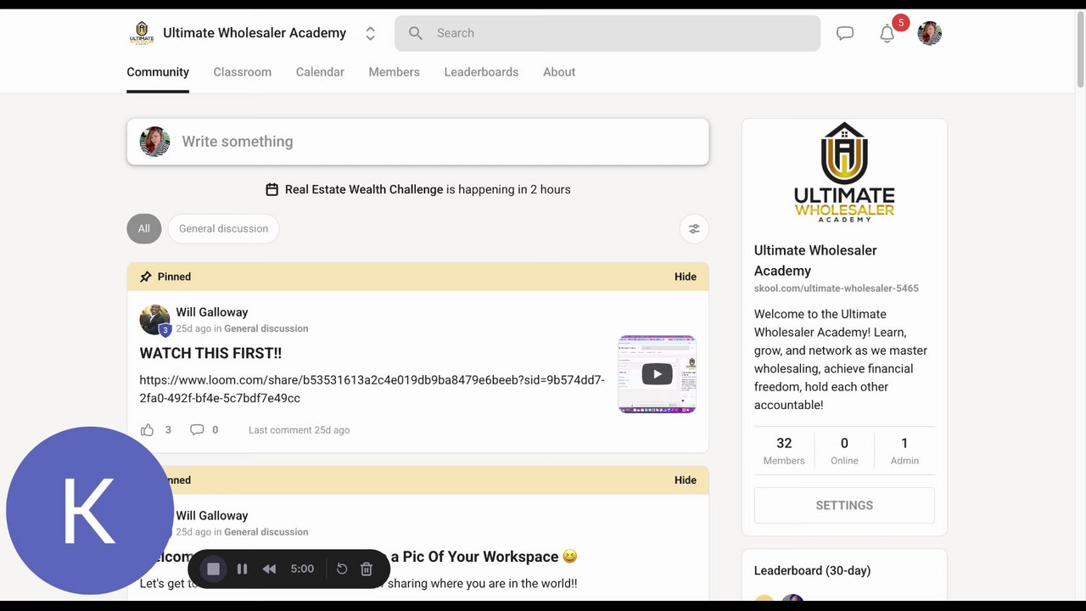View the 32 Members count
Screen dimensions: 1086x611
pyautogui.click(x=784, y=451)
